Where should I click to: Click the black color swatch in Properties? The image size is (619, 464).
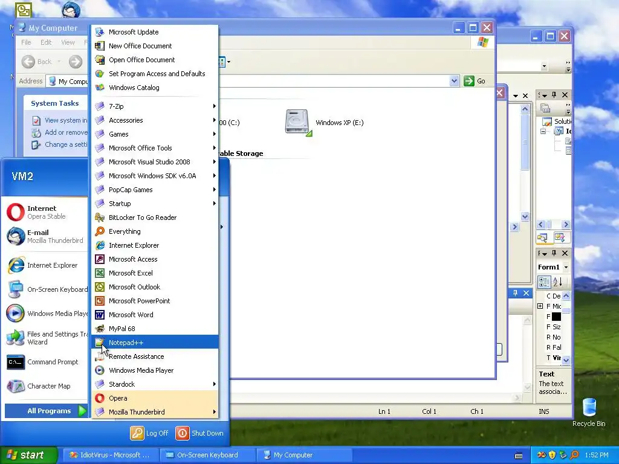556,317
